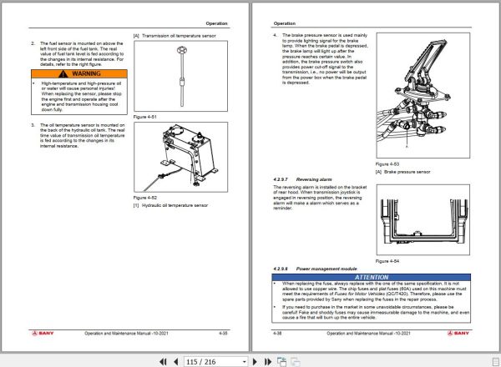Click the SANY logo on right page footer
The image size is (501, 367).
pyautogui.click(x=458, y=333)
